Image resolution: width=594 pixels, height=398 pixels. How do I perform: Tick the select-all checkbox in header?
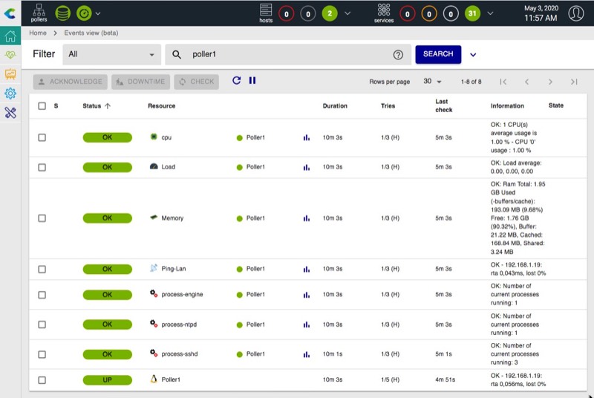pos(42,106)
